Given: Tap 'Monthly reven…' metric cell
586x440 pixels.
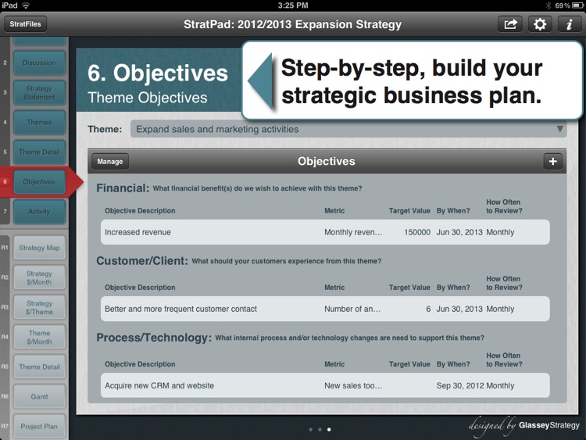Looking at the screenshot, I should (353, 232).
